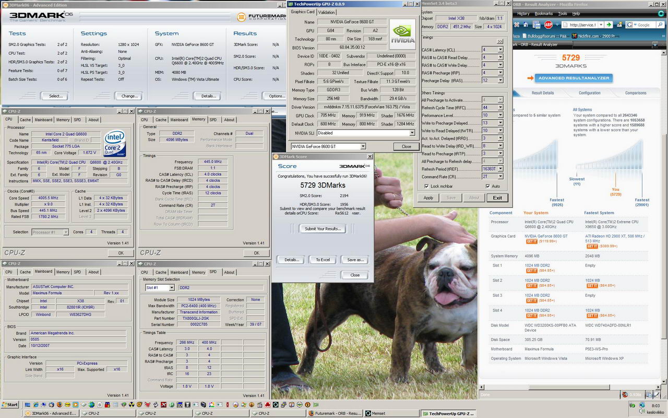Image resolution: width=668 pixels, height=418 pixels.
Task: Click green Go arrow beside address bar
Action: pyautogui.click(x=609, y=25)
